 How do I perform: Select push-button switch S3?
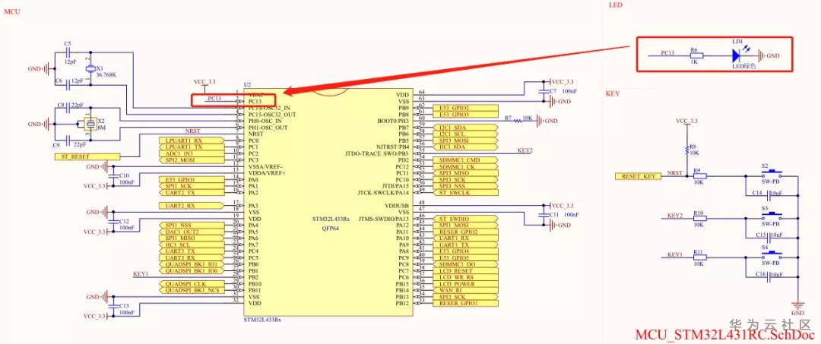[x=772, y=215]
